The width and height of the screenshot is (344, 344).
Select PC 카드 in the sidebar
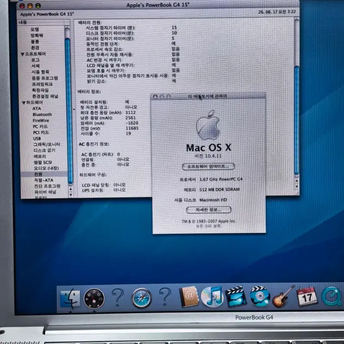pyautogui.click(x=40, y=126)
